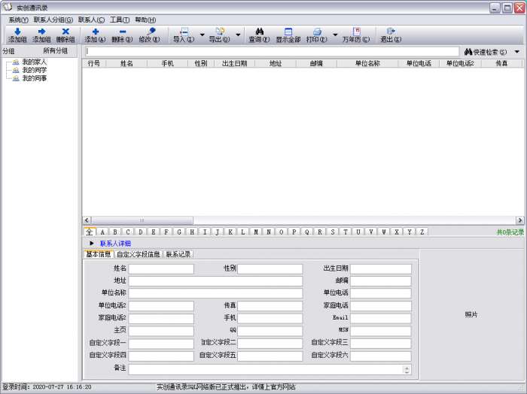Image resolution: width=527 pixels, height=394 pixels.
Task: Filter contacts by letter M
Action: pyautogui.click(x=256, y=232)
